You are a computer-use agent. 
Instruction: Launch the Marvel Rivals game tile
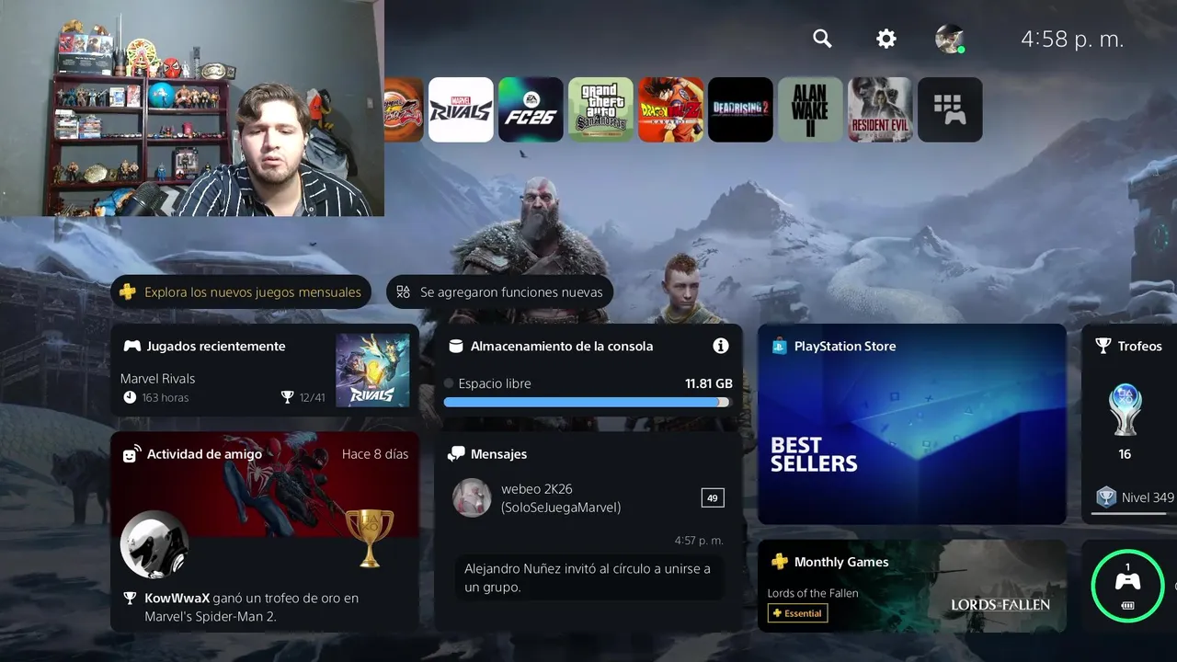click(462, 109)
